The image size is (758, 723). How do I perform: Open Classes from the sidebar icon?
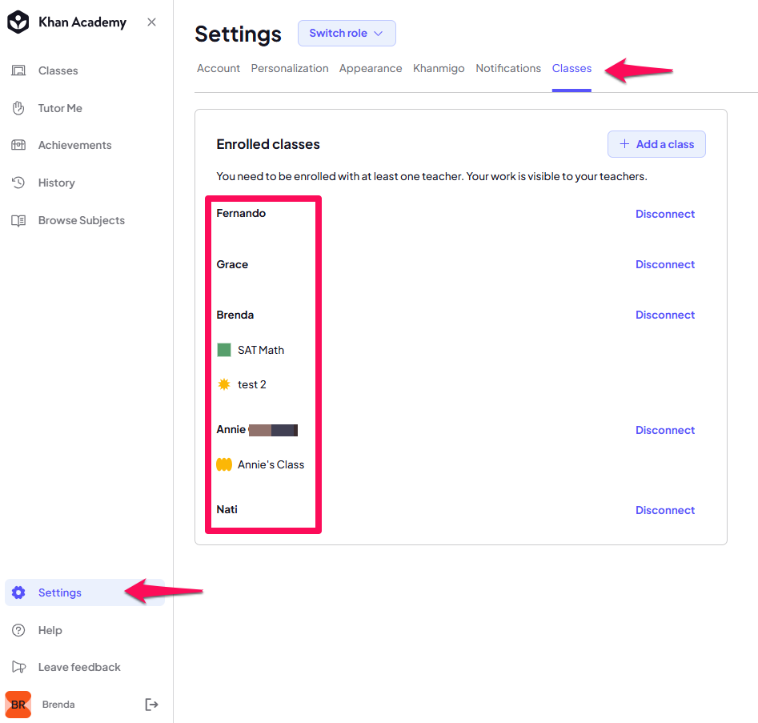click(18, 70)
